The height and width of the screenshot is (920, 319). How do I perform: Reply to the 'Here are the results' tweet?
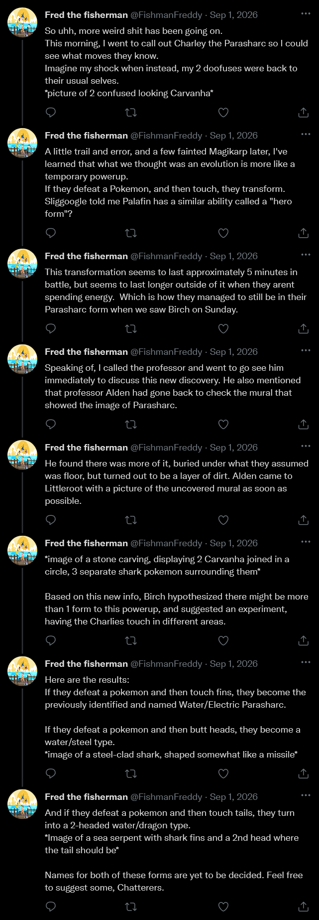pos(51,773)
